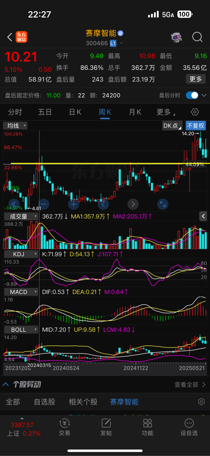Open the 均线 indicator dropdown
The width and height of the screenshot is (210, 456).
15,125
